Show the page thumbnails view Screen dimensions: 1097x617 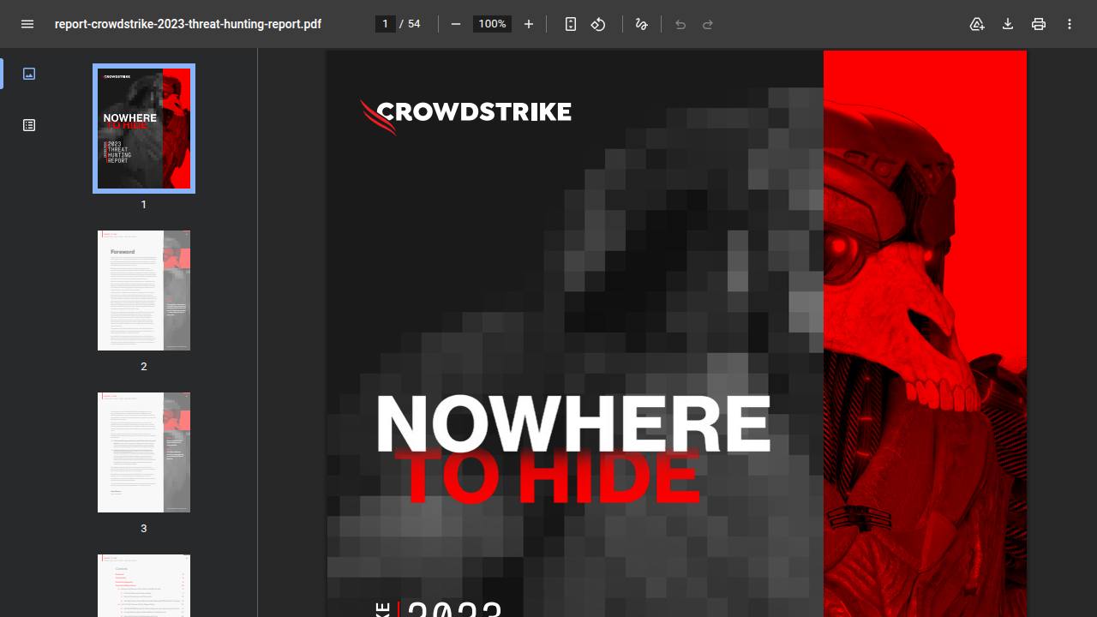pos(29,74)
